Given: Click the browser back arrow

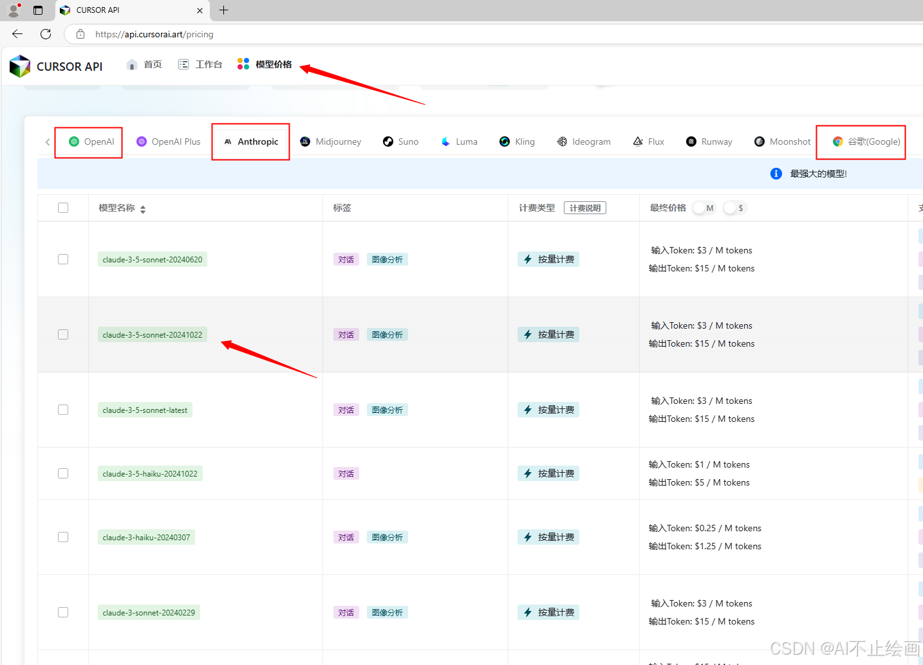Looking at the screenshot, I should click(x=17, y=34).
